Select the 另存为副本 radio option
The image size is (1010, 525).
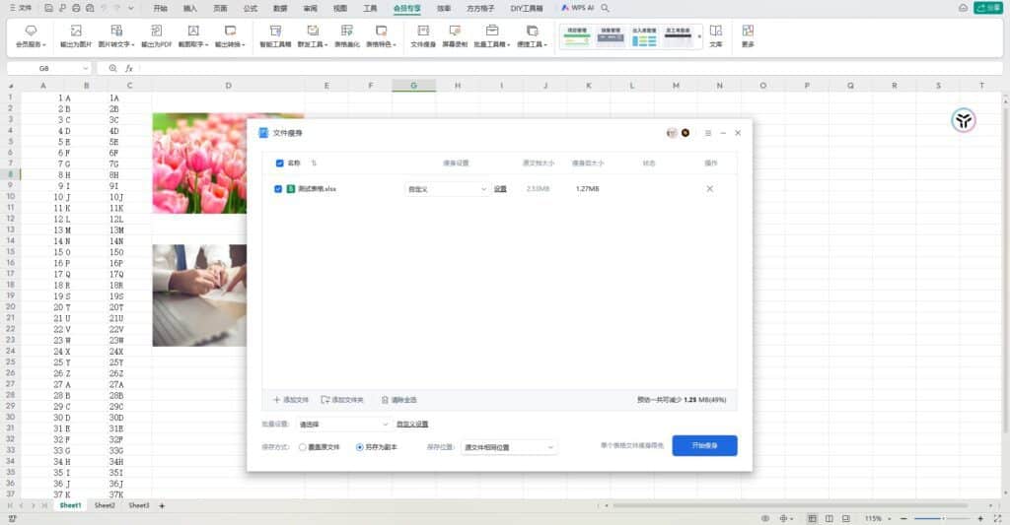coord(359,447)
